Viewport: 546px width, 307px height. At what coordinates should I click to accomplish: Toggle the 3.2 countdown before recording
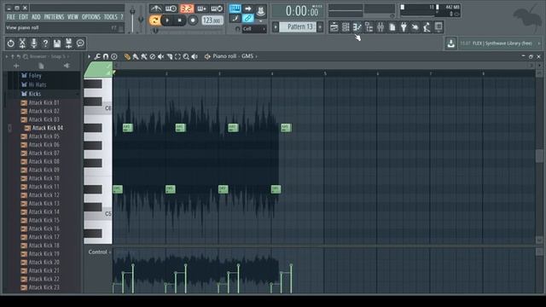click(187, 9)
